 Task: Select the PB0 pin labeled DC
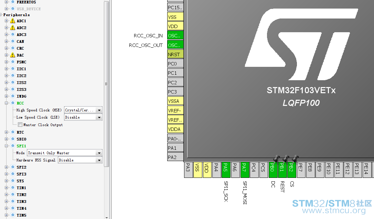[x=273, y=170]
